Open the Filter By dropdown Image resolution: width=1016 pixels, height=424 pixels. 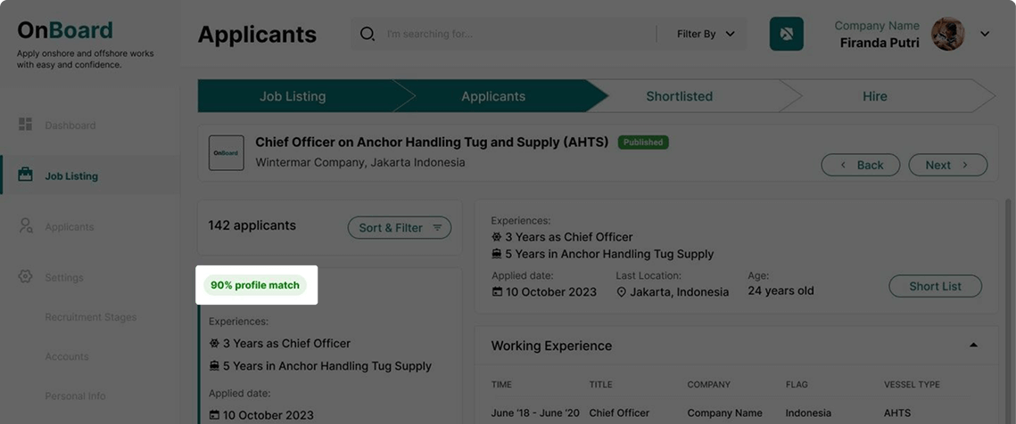(706, 34)
